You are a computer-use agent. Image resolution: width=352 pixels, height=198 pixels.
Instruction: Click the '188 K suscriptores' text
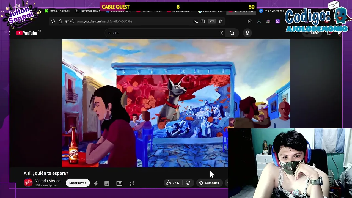46,186
